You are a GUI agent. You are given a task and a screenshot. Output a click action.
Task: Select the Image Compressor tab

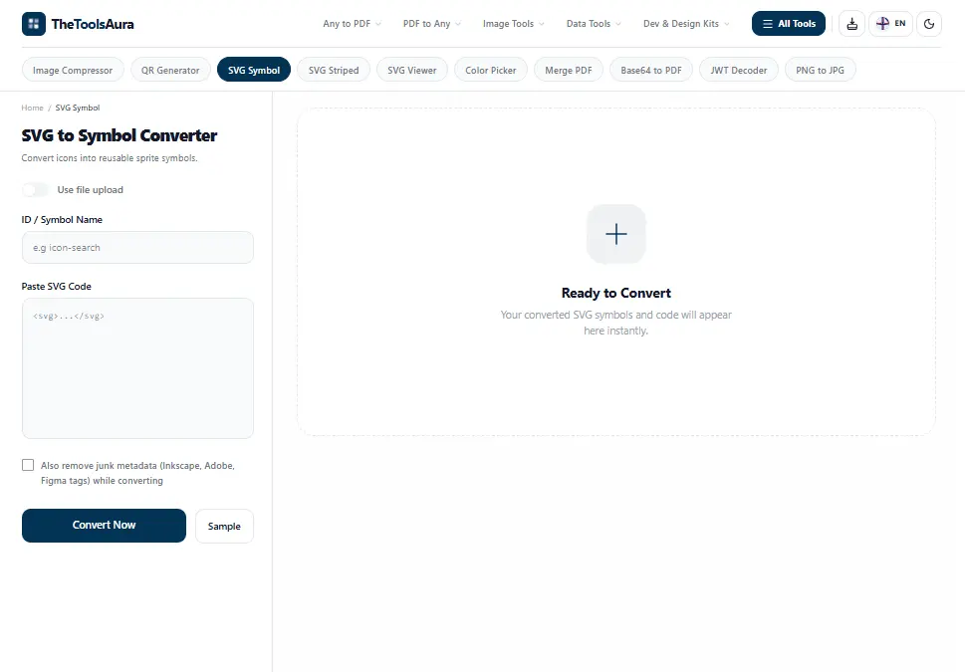[x=73, y=70]
